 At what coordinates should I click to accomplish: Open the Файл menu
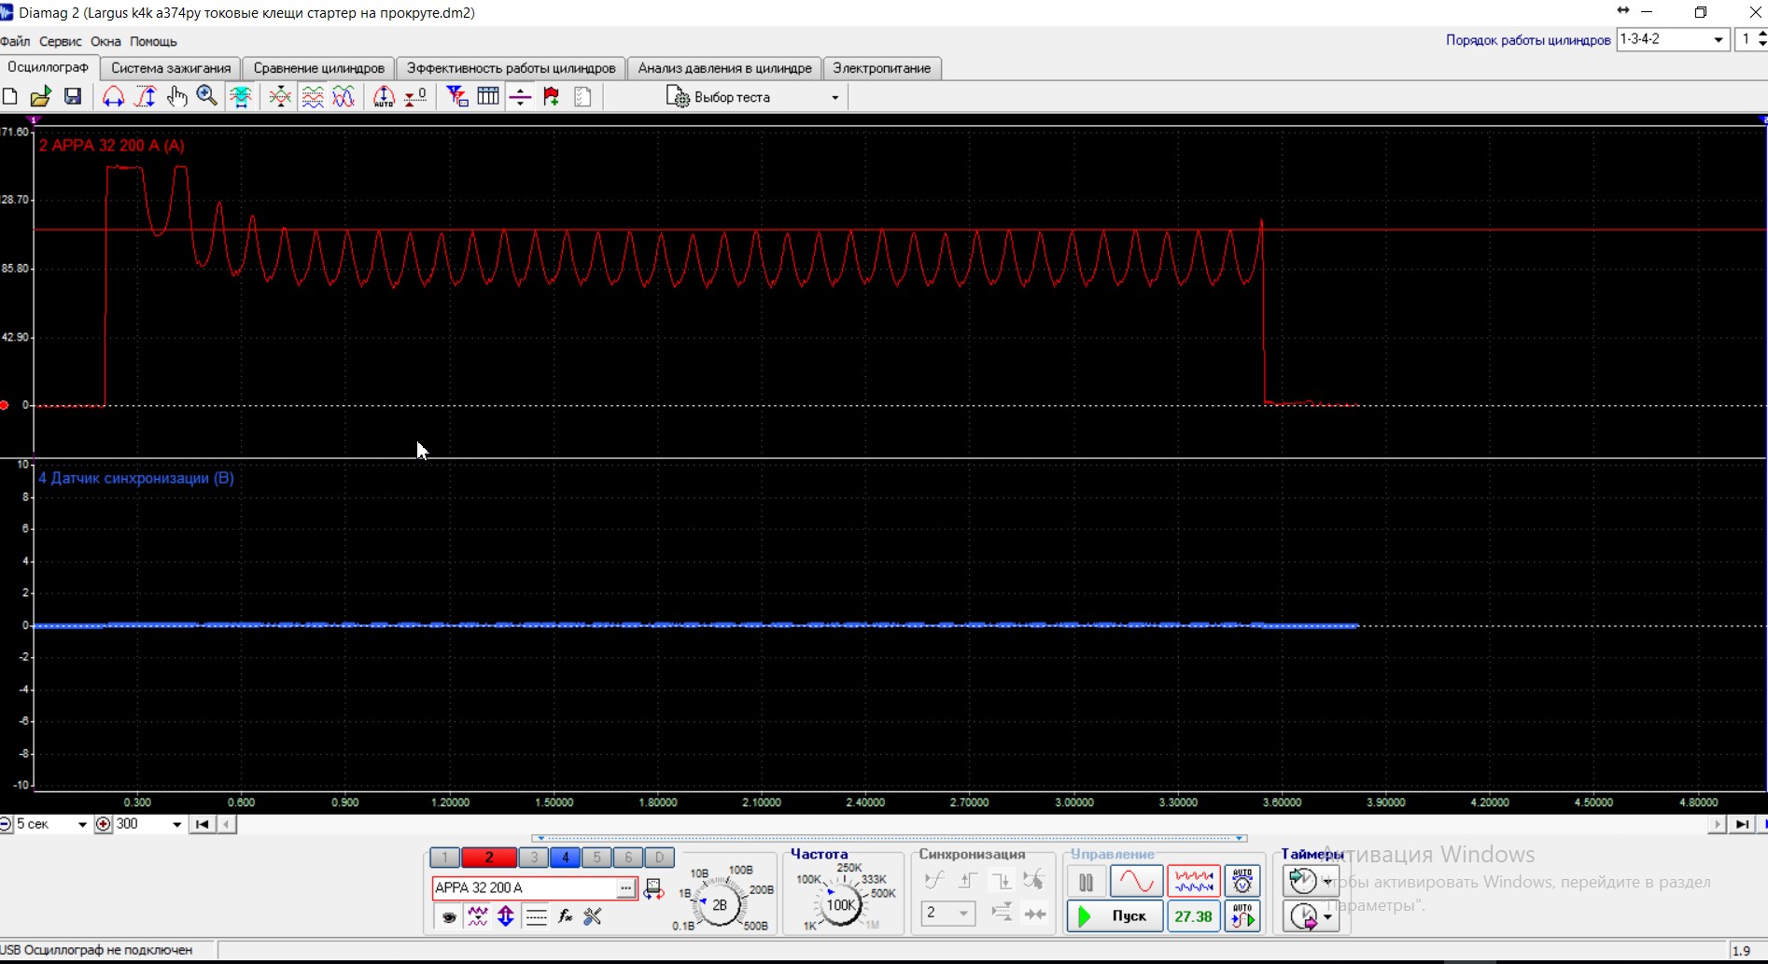click(15, 41)
